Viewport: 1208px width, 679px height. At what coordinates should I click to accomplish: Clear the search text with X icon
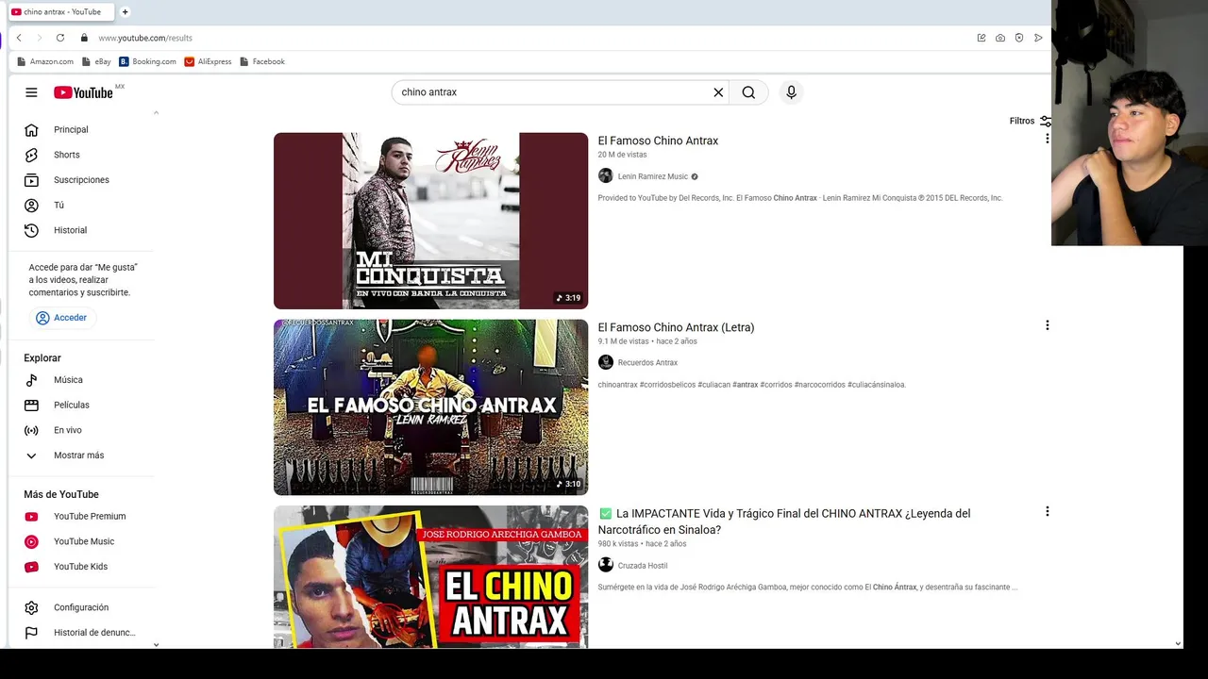point(718,92)
